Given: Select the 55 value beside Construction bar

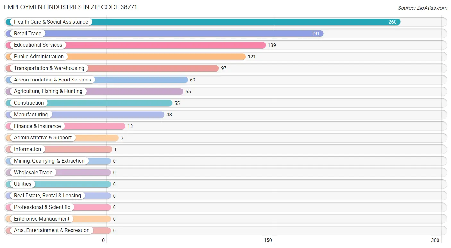Looking at the screenshot, I should (177, 103).
